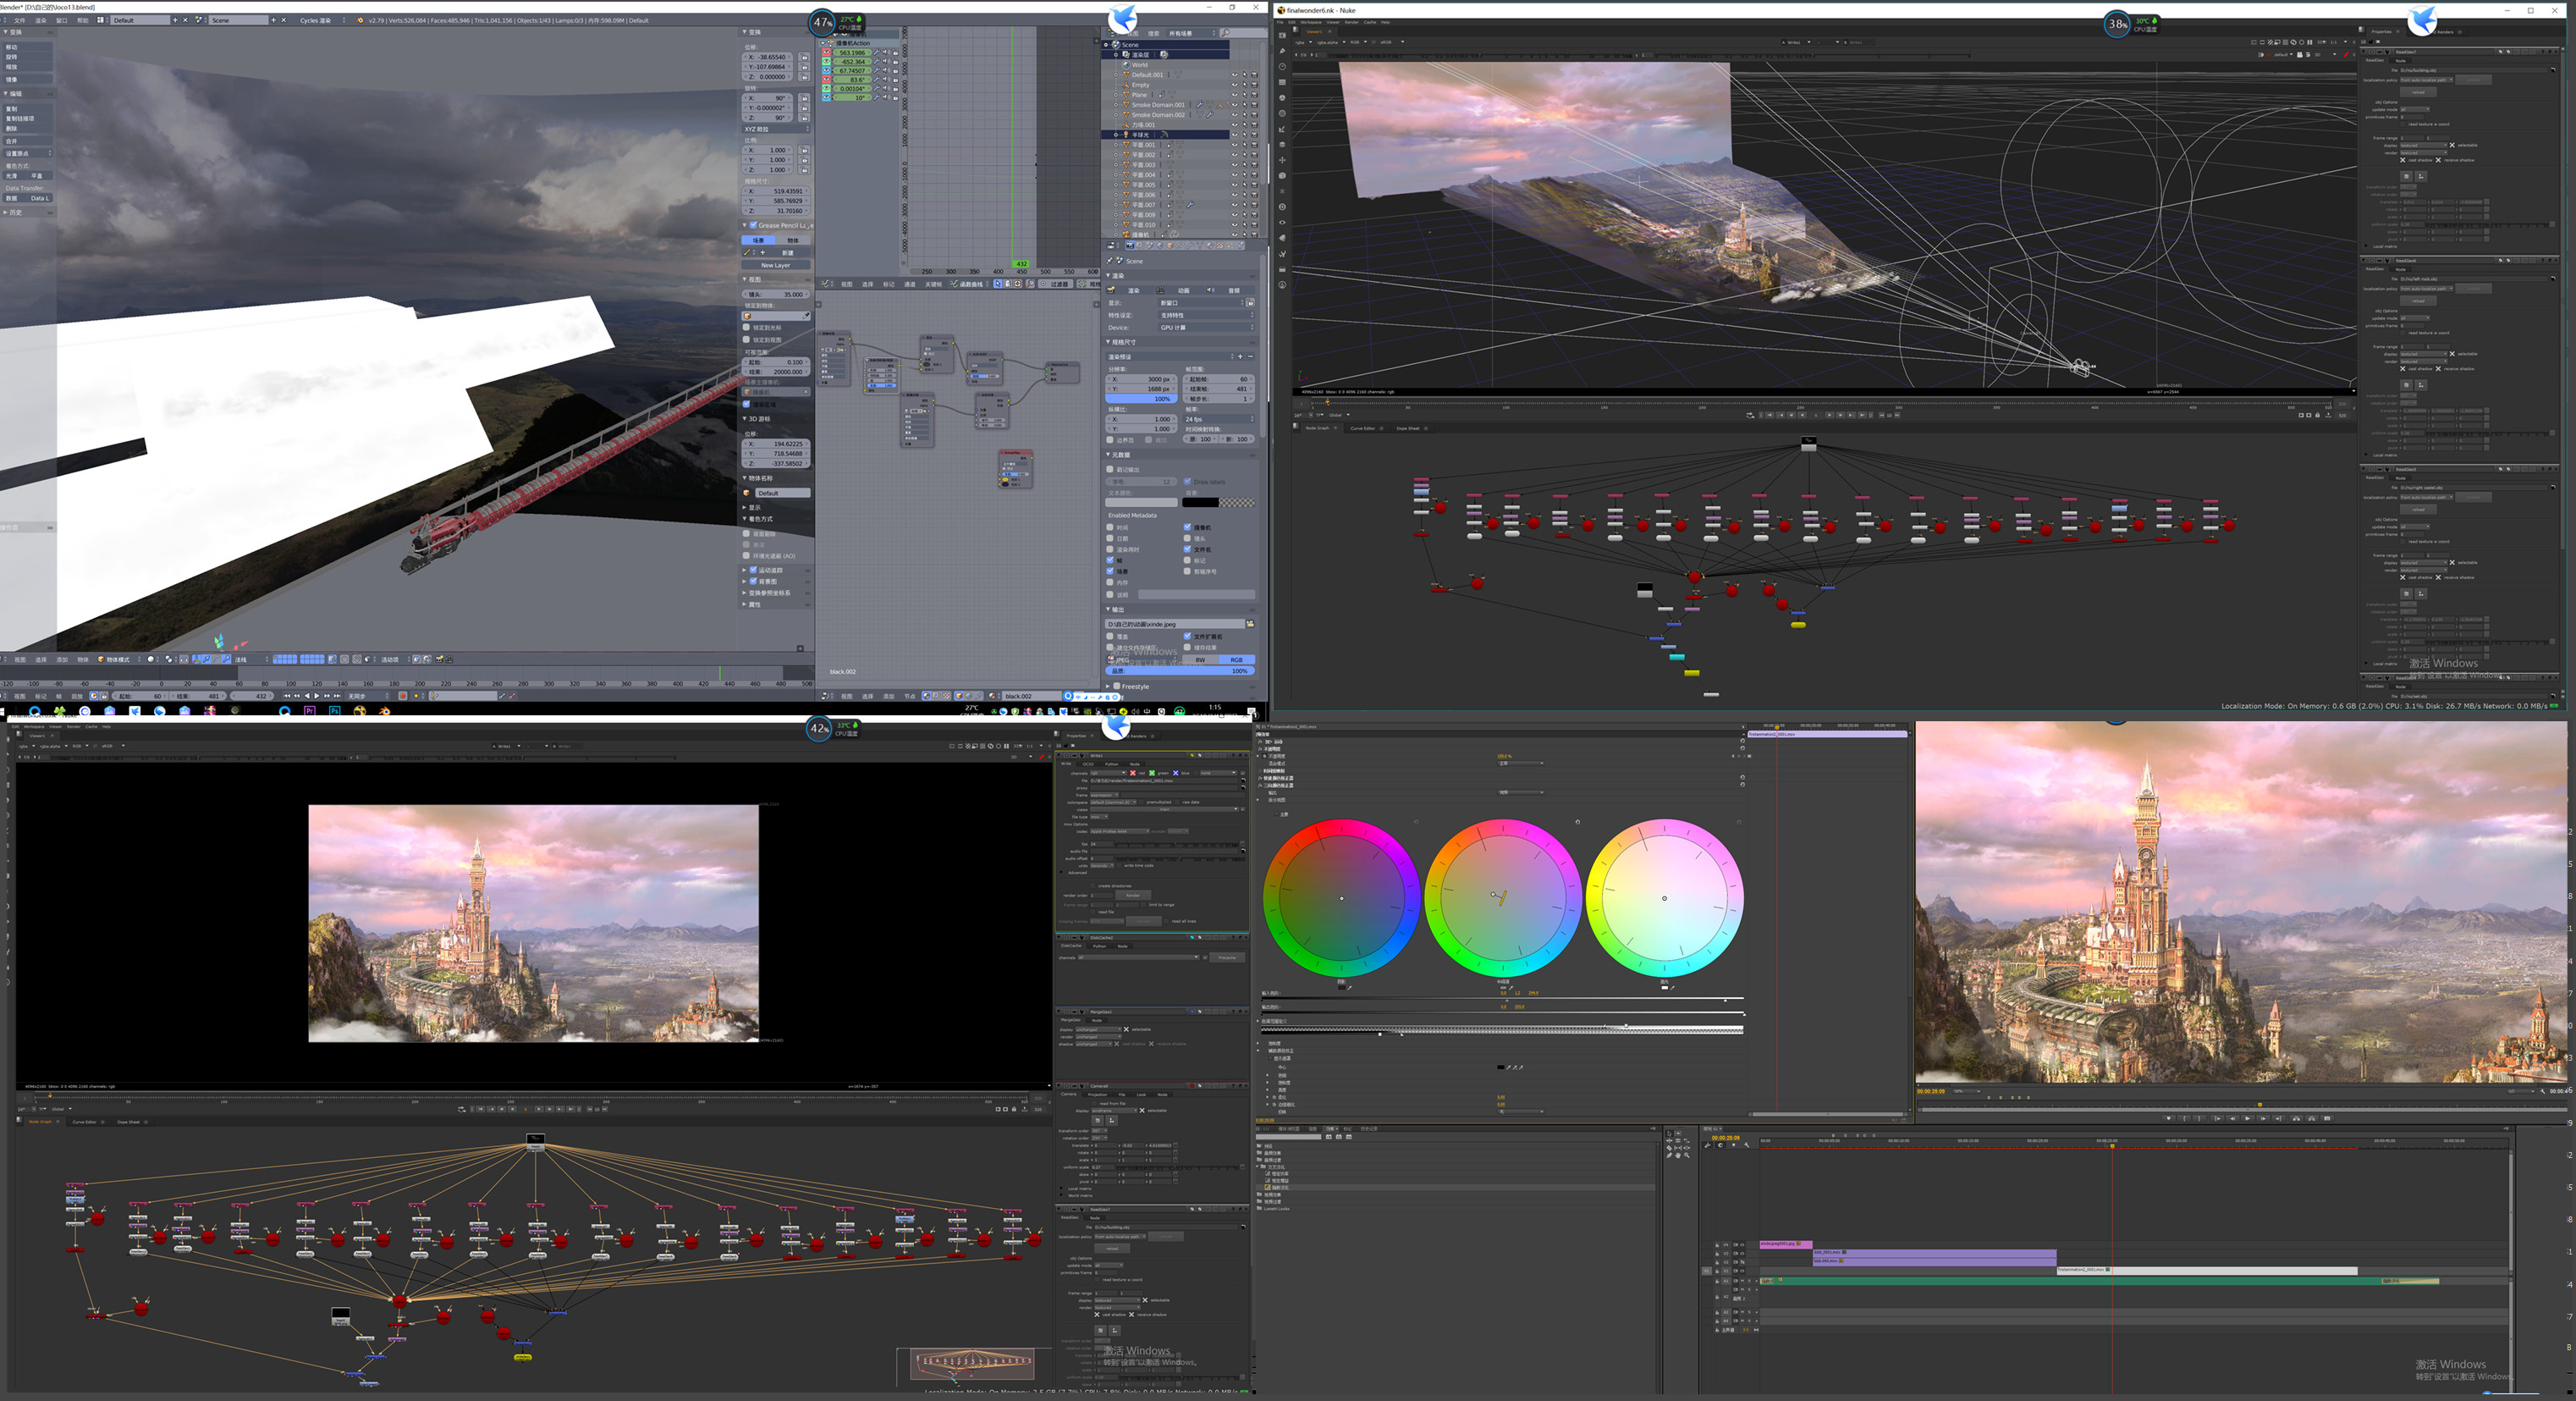Screen dimensions: 2576x1401
Task: Toggle 文件名 metadata checkbox in Blender
Action: point(1187,549)
